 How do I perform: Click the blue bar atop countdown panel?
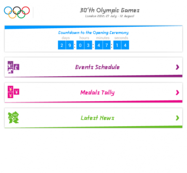coord(93,27)
